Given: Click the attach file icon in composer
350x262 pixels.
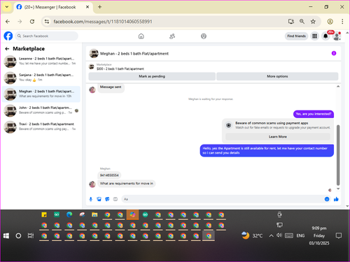Looking at the screenshot, I should pos(99,199).
